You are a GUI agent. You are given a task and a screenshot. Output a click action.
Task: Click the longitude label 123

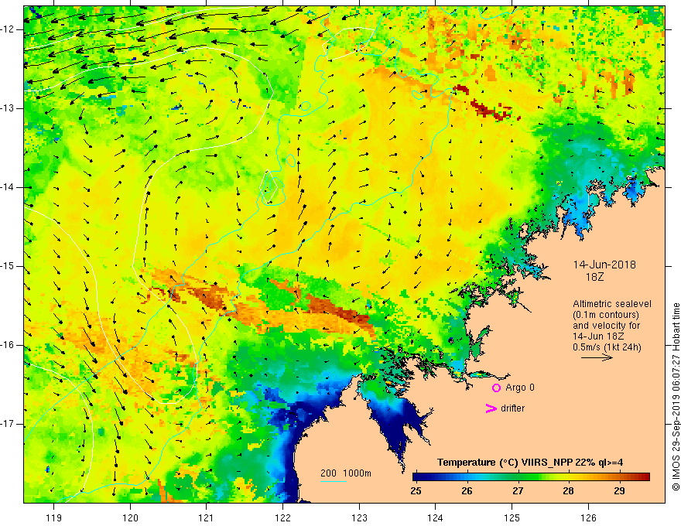[x=359, y=517]
